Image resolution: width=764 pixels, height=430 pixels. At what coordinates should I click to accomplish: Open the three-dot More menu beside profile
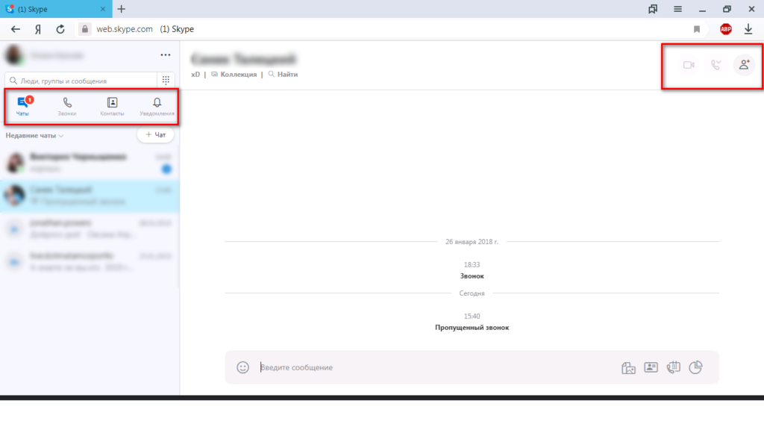166,55
